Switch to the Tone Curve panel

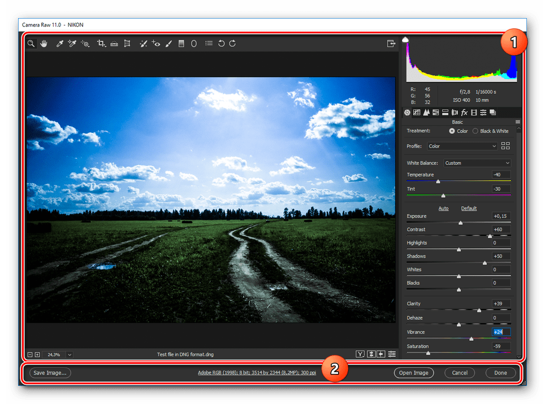tap(417, 112)
